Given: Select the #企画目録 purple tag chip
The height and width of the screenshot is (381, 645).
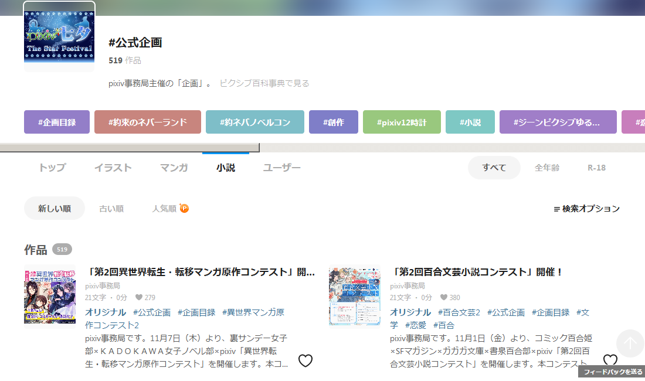Looking at the screenshot, I should [57, 122].
